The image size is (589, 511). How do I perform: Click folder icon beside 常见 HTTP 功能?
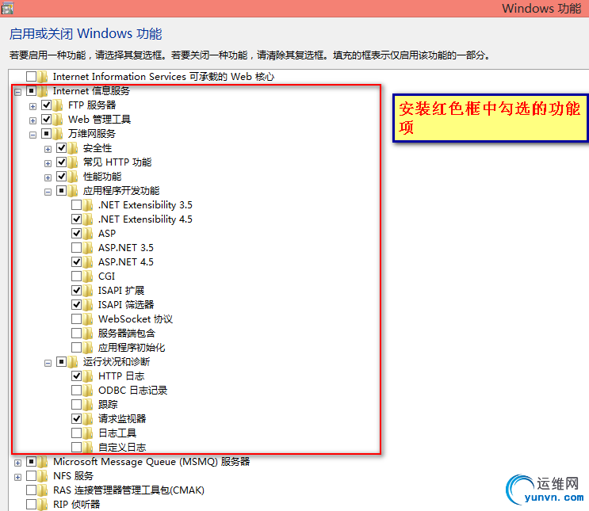click(x=72, y=162)
